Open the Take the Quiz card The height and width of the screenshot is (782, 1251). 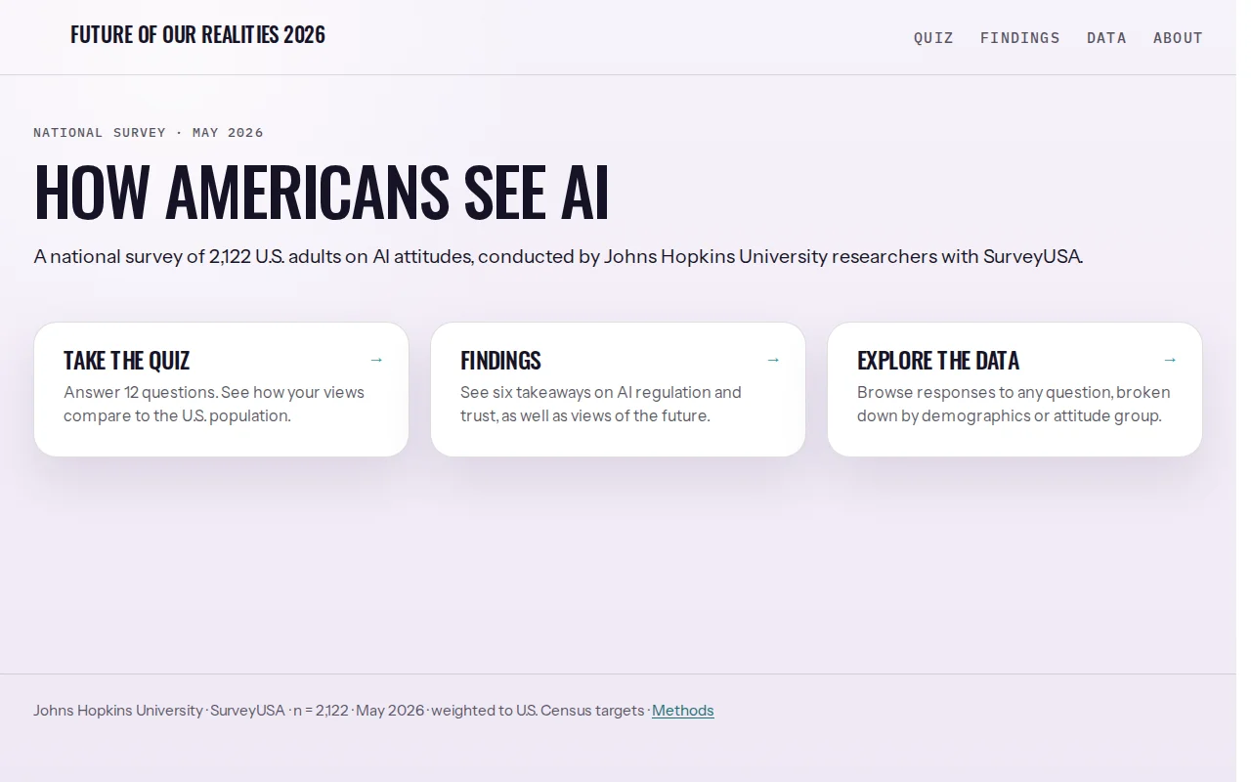pyautogui.click(x=221, y=389)
